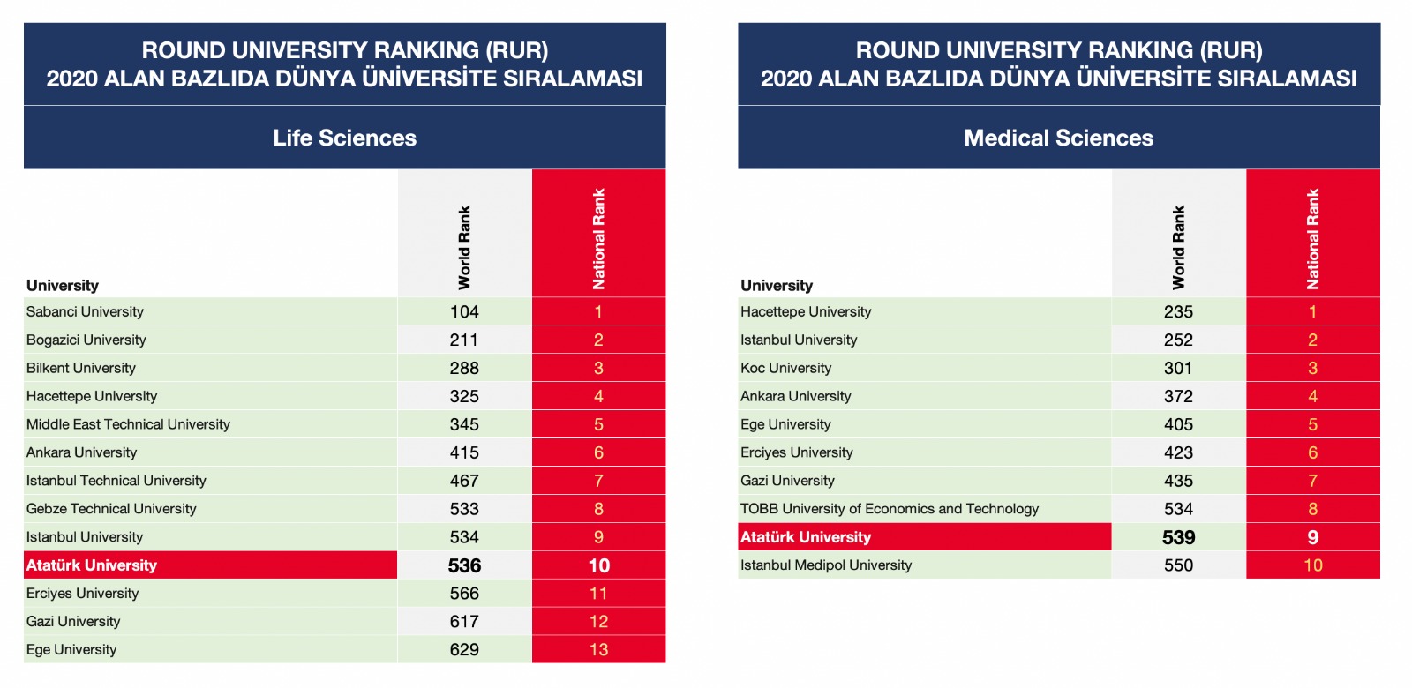This screenshot has height=688, width=1412.
Task: Click TOBB University of Economics and Technology
Action: pyautogui.click(x=890, y=509)
